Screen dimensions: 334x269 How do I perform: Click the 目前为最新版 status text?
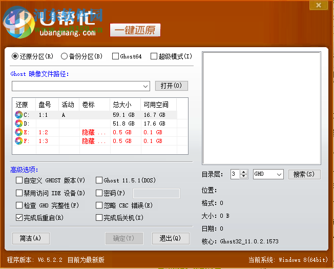point(86,260)
